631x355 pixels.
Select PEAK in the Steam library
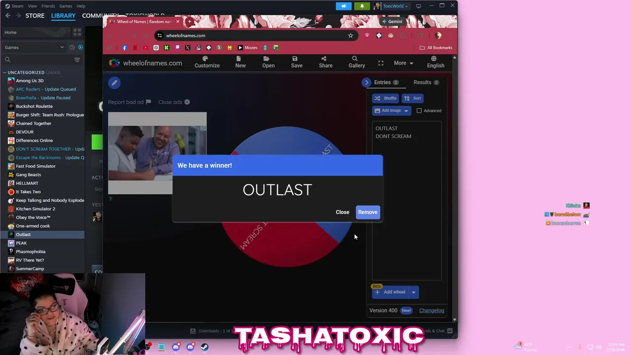click(x=42, y=243)
